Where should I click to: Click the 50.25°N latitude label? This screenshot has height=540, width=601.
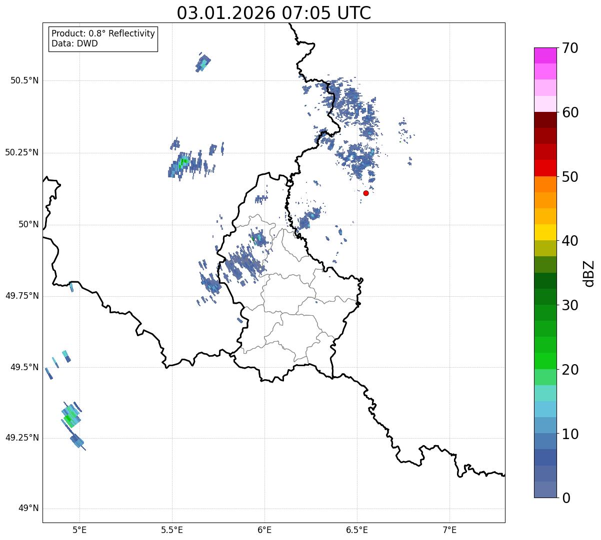[x=22, y=152]
